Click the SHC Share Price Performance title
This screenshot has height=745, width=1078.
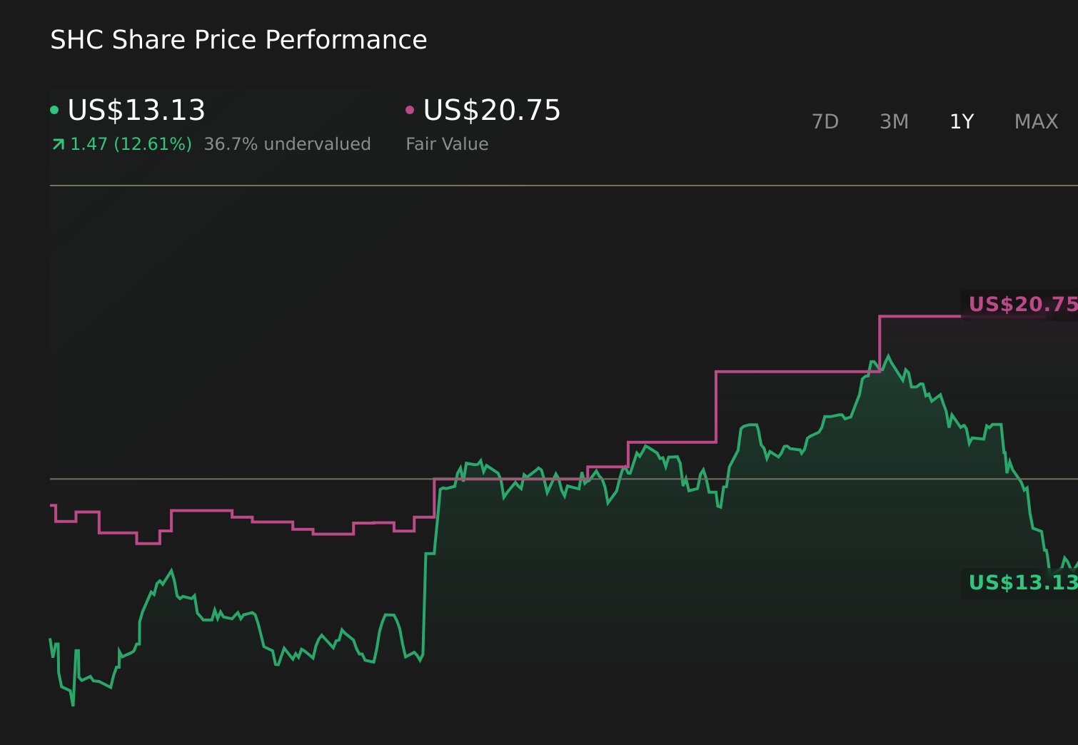tap(238, 39)
